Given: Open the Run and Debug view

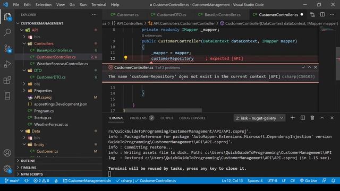Looking at the screenshot, I should click(x=7, y=64).
